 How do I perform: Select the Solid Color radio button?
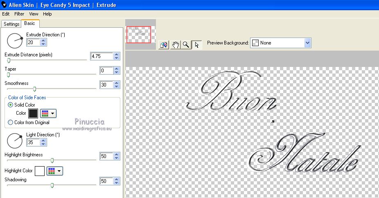click(10, 105)
